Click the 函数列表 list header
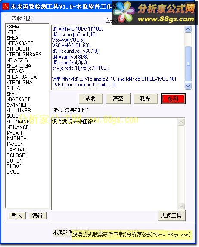Image resolution: width=199 pixels, height=247 pixels. [22, 19]
